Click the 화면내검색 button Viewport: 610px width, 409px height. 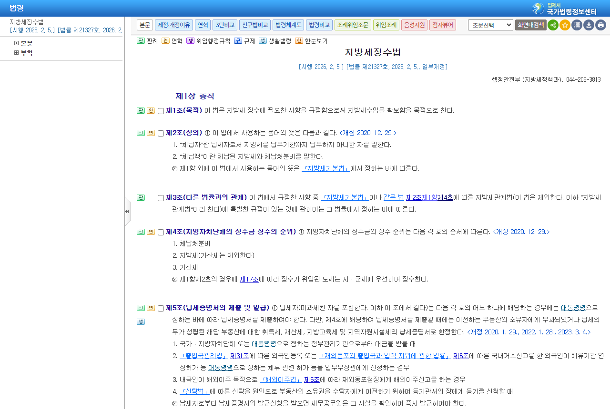pos(530,25)
